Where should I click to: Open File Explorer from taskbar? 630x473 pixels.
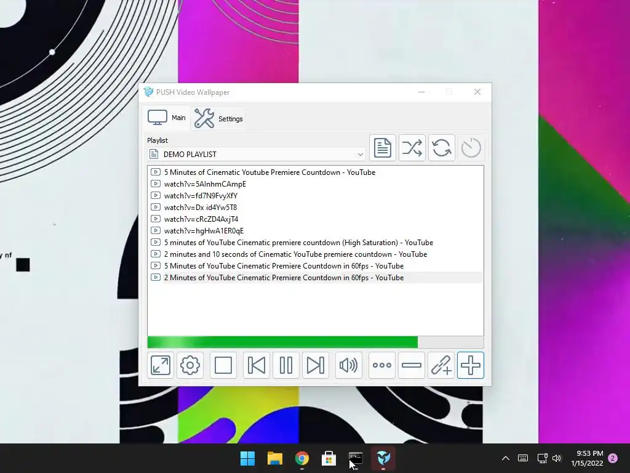pos(275,458)
